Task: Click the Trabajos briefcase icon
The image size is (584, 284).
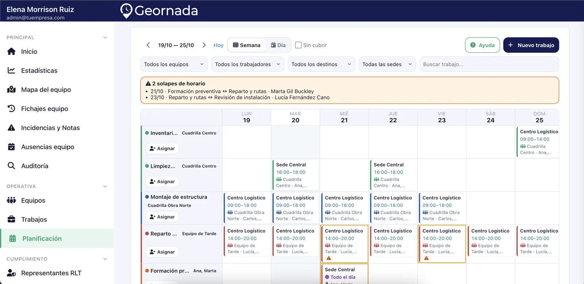Action: coord(12,219)
